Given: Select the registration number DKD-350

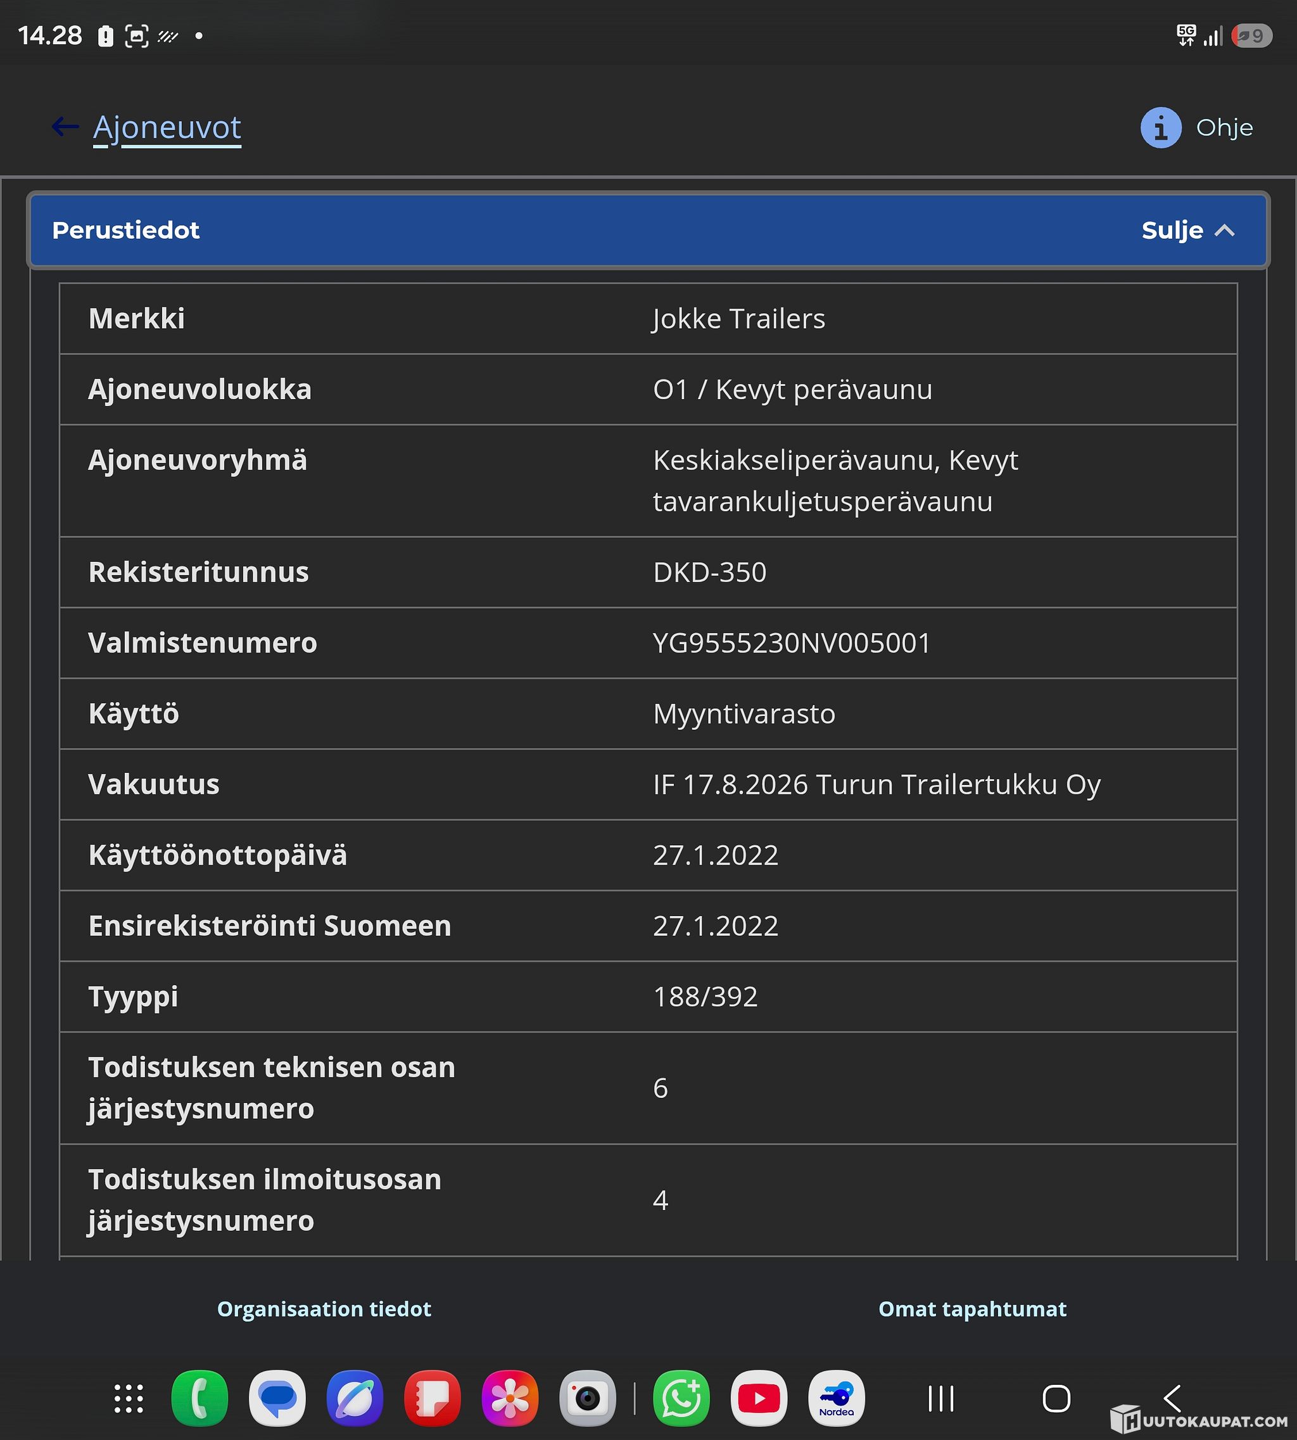Looking at the screenshot, I should point(710,571).
